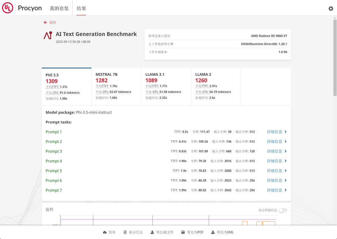The image size is (337, 239).
Task: Click the 显示日志 button
Action: [x=133, y=232]
